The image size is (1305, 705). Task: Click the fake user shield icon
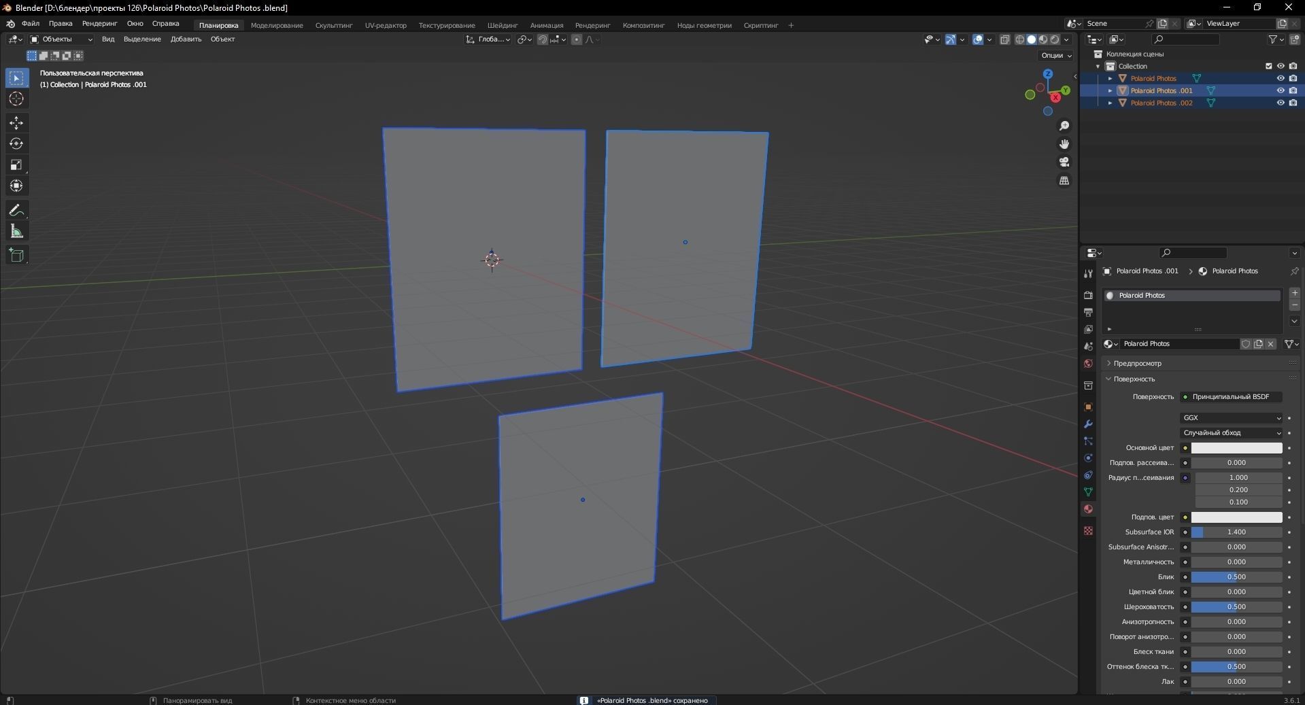pyautogui.click(x=1246, y=344)
